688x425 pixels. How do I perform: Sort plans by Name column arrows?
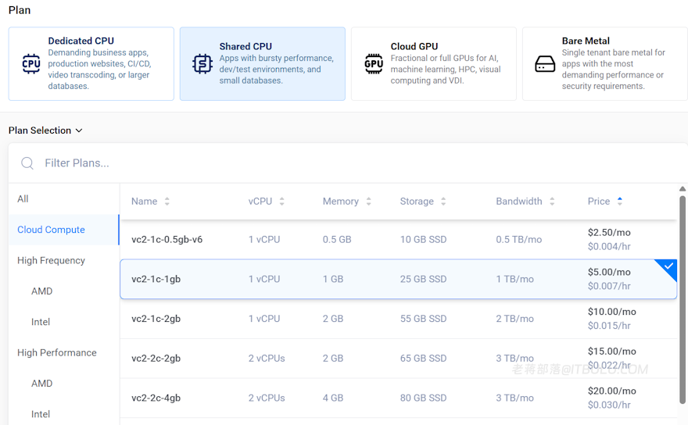click(167, 202)
